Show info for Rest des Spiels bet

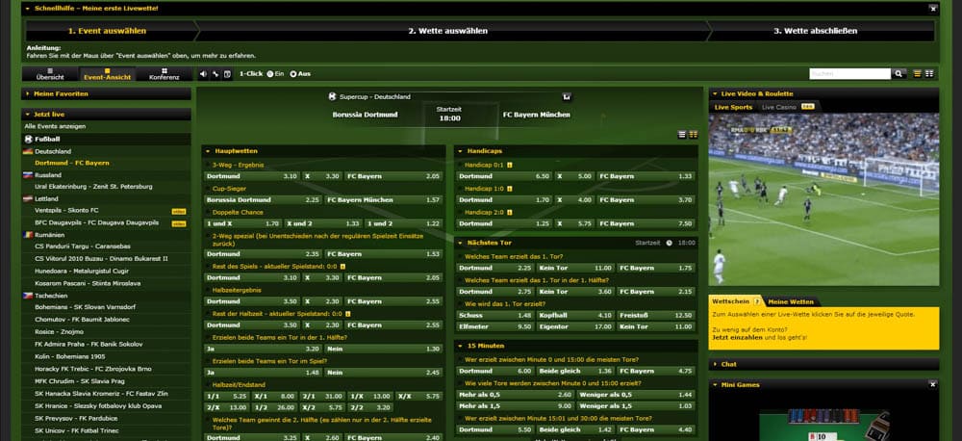pos(343,266)
